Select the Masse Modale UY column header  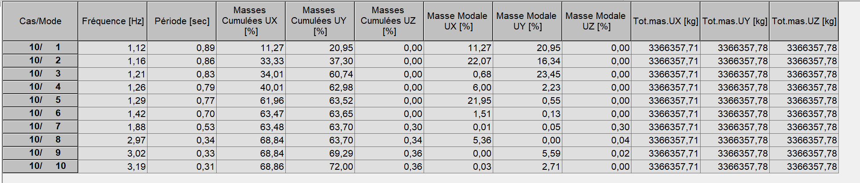pos(528,21)
